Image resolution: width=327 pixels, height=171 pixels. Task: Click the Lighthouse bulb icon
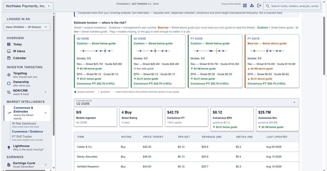(9, 147)
